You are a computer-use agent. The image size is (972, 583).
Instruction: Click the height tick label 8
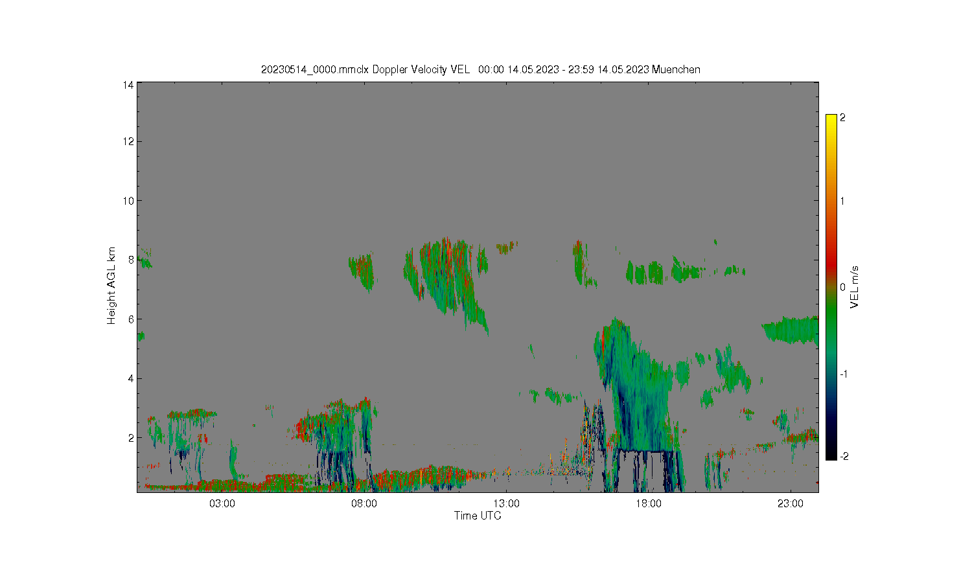tap(131, 260)
